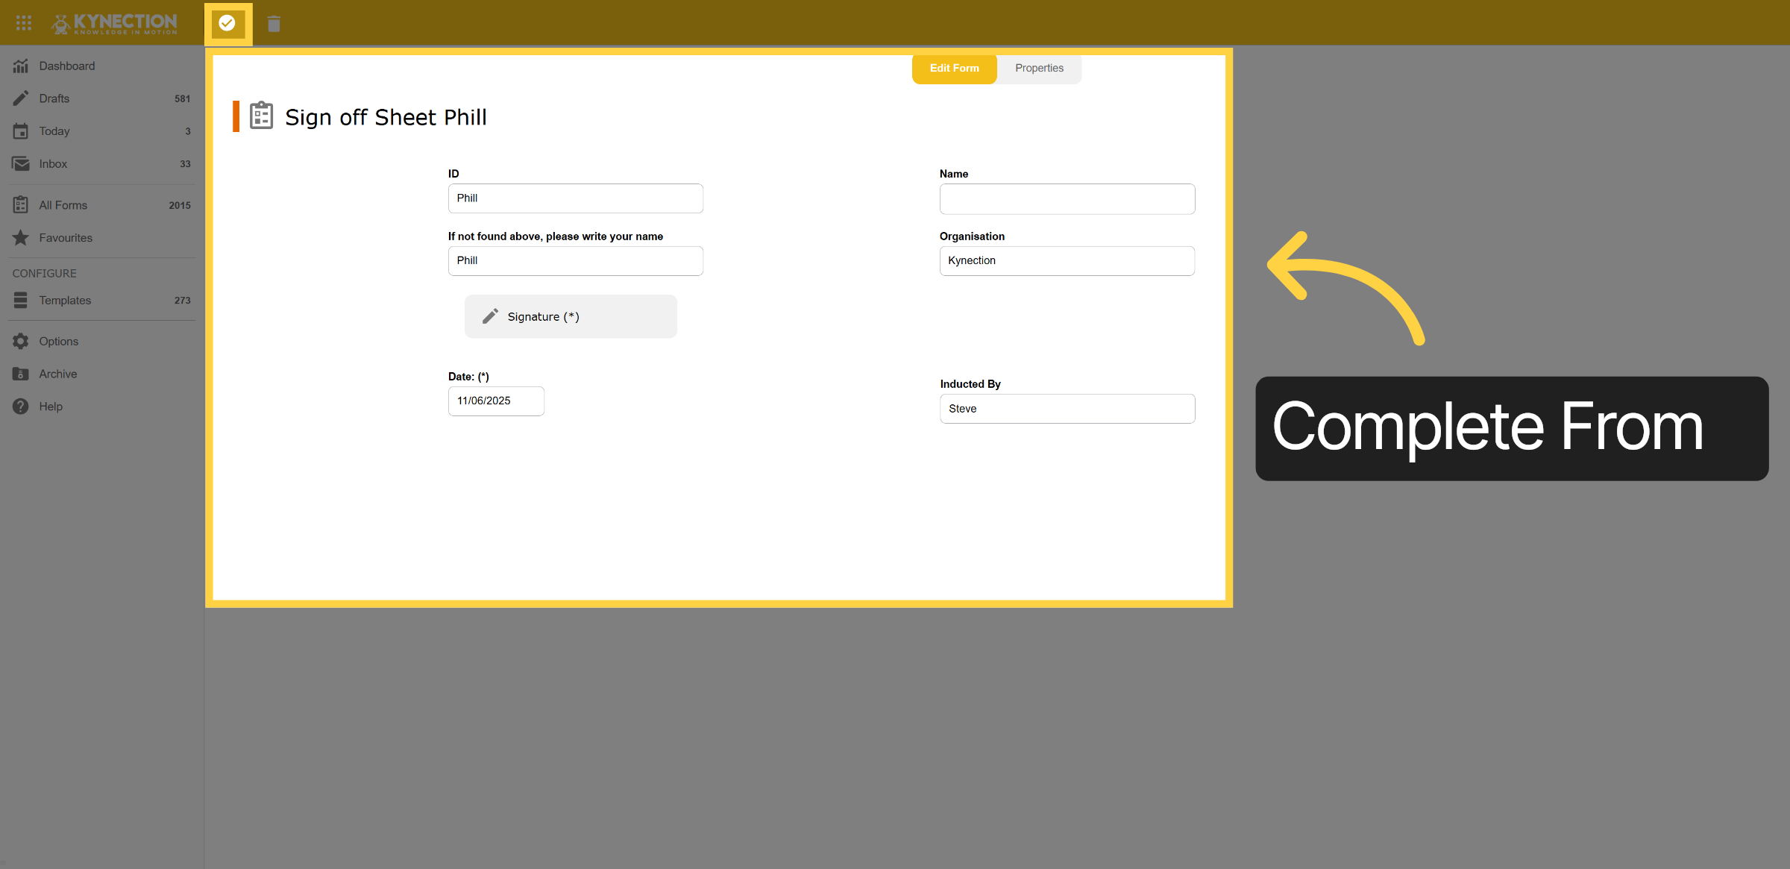
Task: Select the Edit Form tab
Action: coord(954,68)
